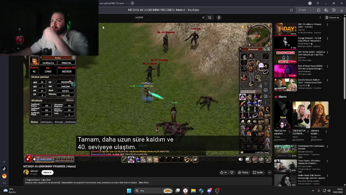Open options for Günaha Karşılık Bodrum video
The height and width of the screenshot is (195, 346).
click(327, 80)
